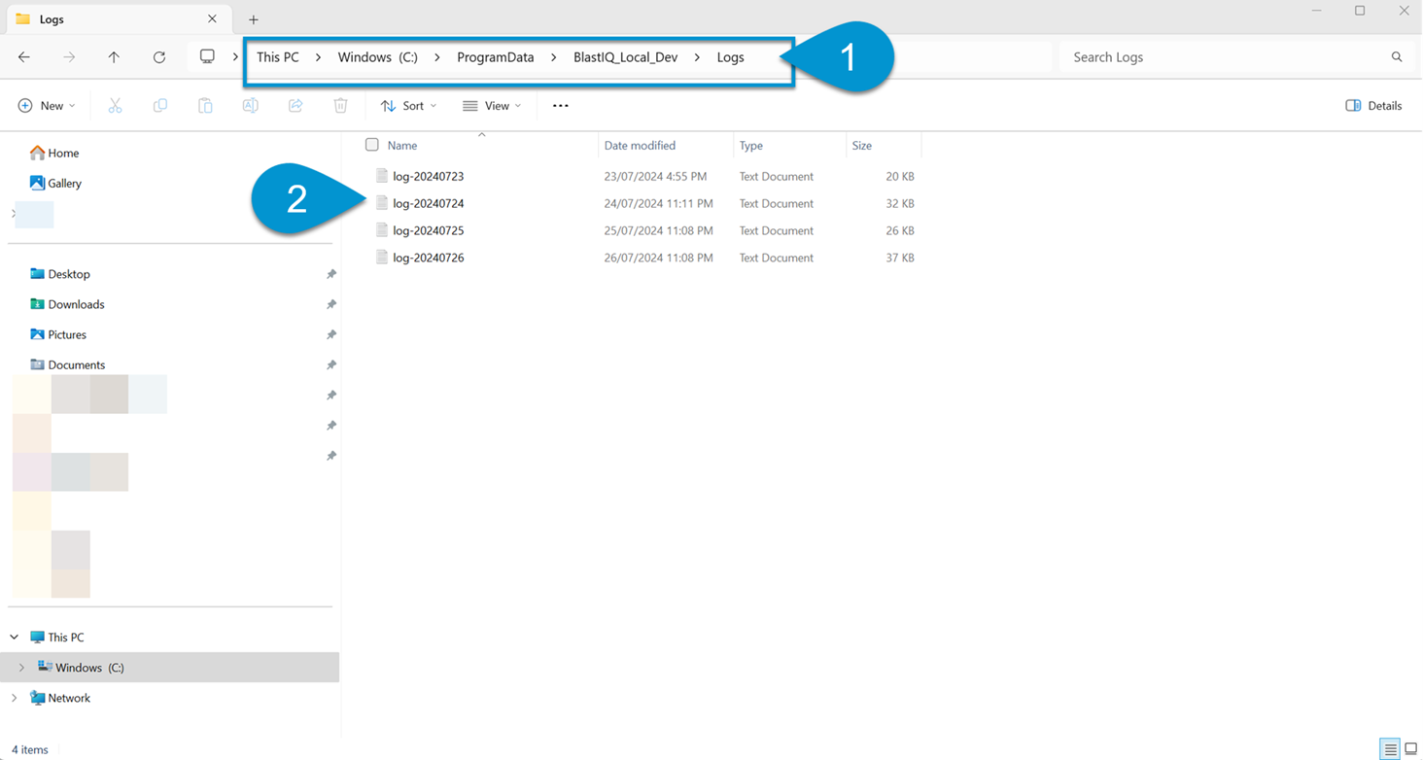Select the file log-20240725
The image size is (1423, 760).
pyautogui.click(x=429, y=230)
